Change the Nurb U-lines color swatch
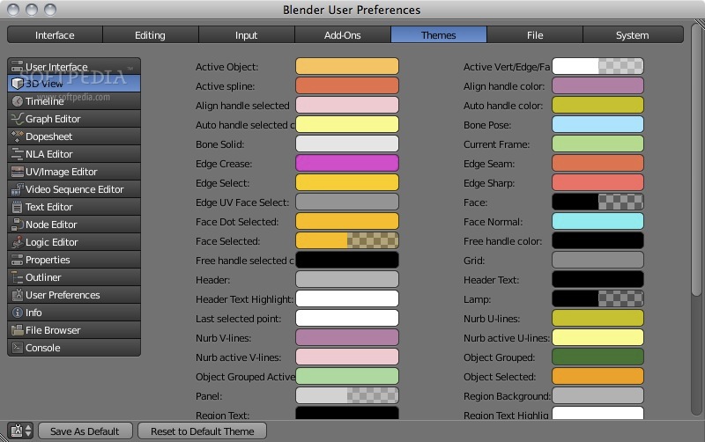Screen dimensions: 705x442 tap(597, 318)
